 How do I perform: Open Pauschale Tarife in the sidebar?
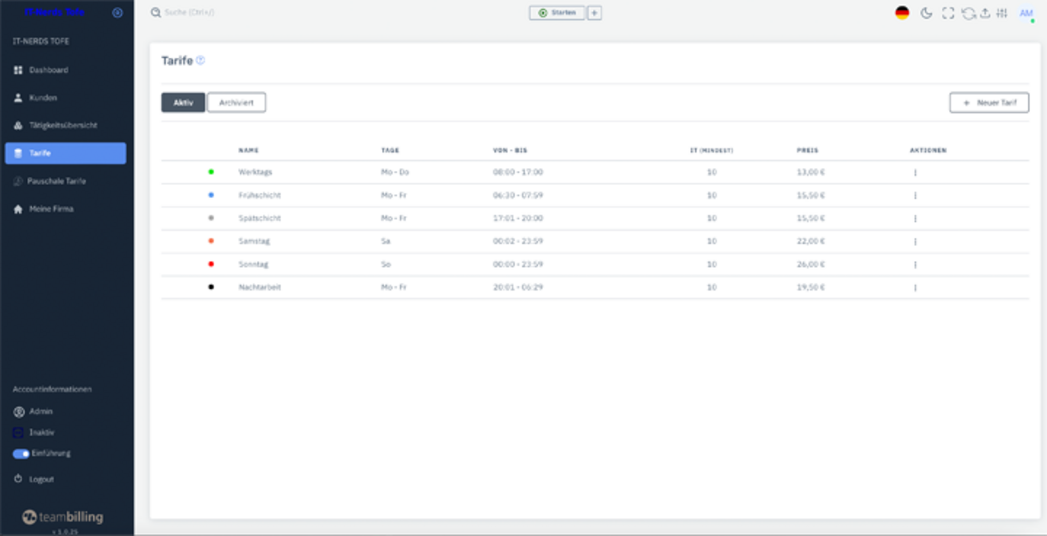coord(56,181)
